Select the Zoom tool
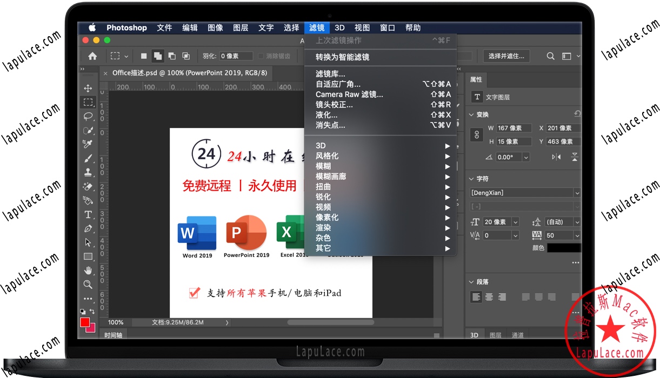The image size is (660, 378). tap(88, 285)
